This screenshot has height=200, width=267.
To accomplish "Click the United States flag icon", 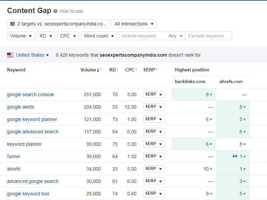I will coord(10,55).
